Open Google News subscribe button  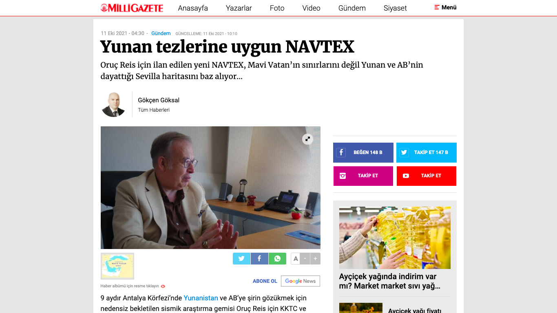(x=301, y=281)
